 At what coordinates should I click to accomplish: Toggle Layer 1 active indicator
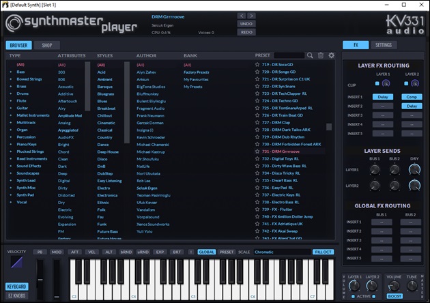pos(354,296)
